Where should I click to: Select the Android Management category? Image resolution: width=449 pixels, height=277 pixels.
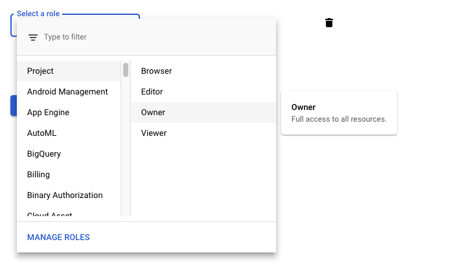click(69, 92)
